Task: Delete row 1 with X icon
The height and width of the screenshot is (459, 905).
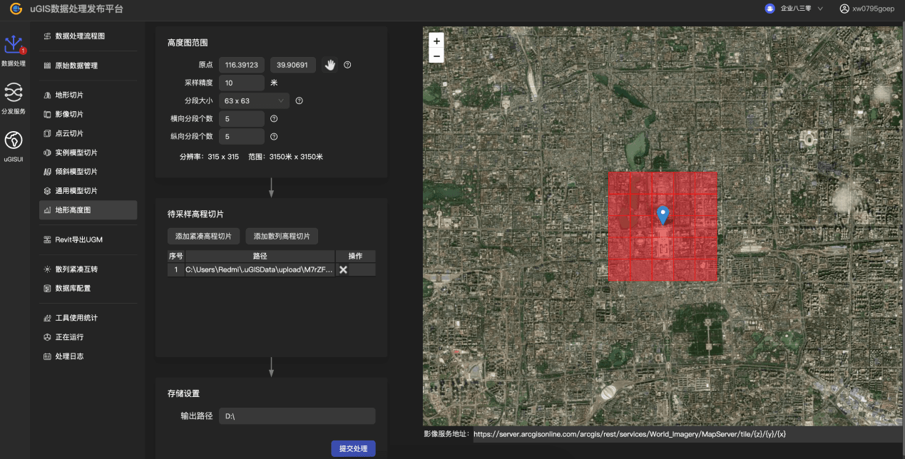Action: [x=343, y=270]
